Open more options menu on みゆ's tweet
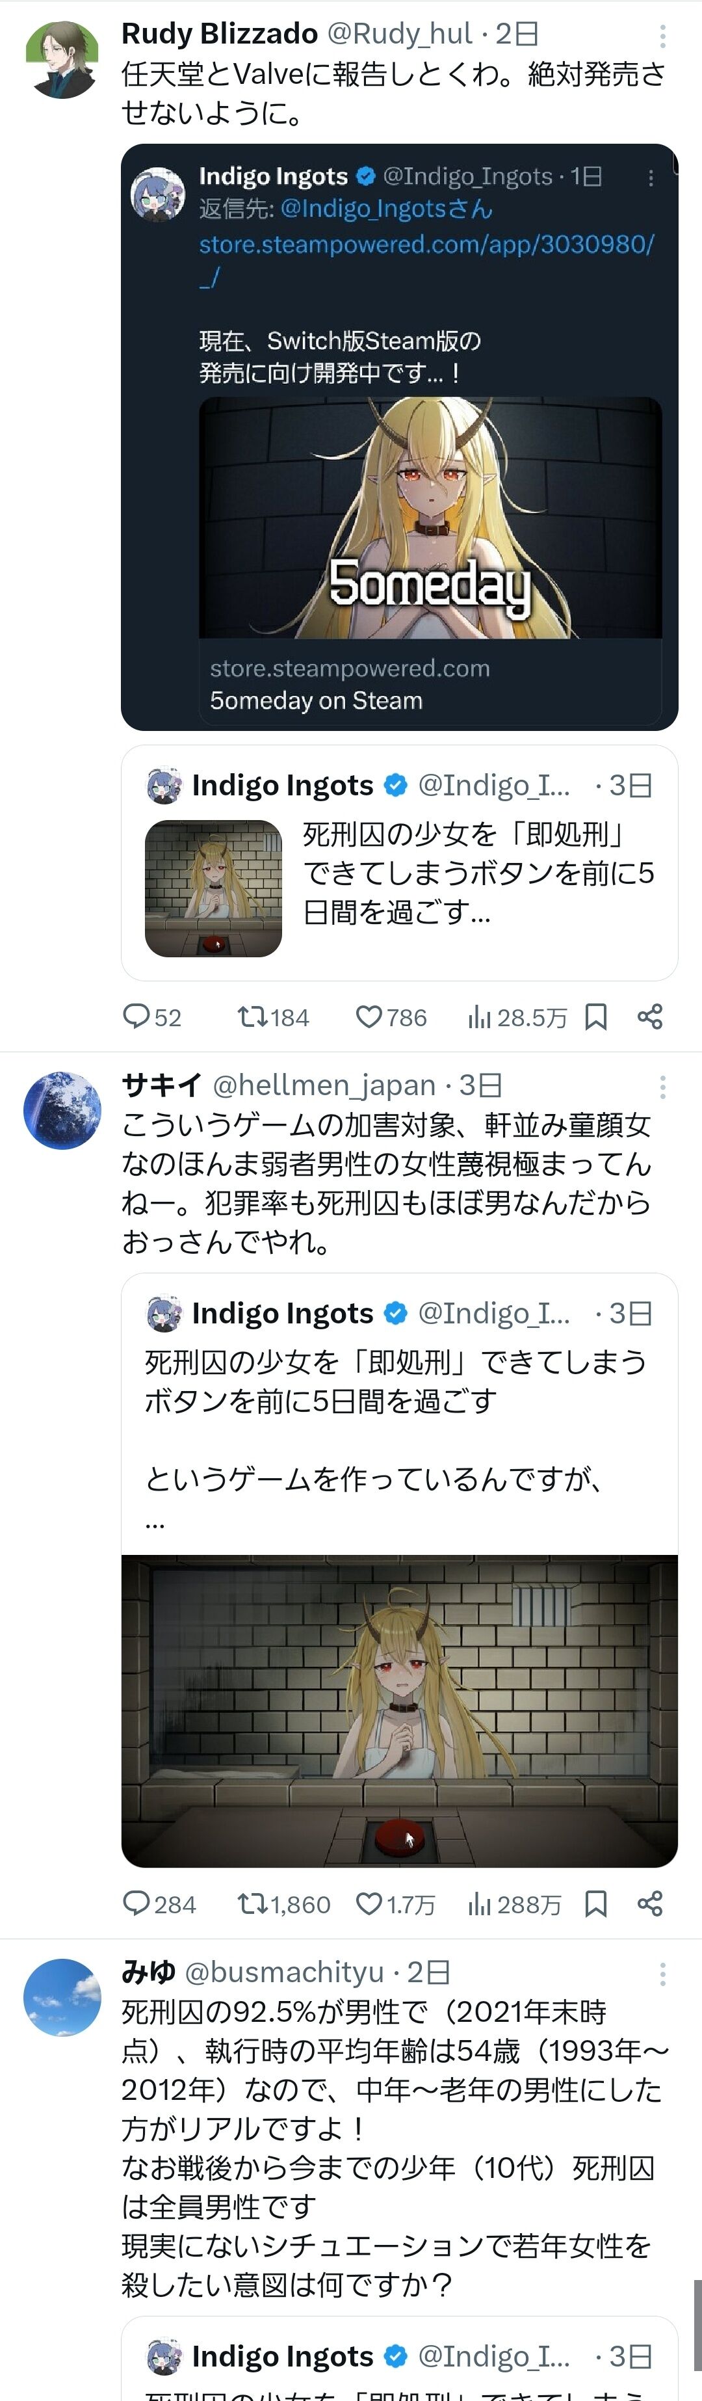The height and width of the screenshot is (2401, 702). 662,1973
